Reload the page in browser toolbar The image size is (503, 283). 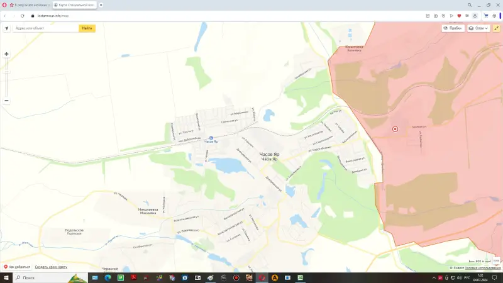(22, 15)
